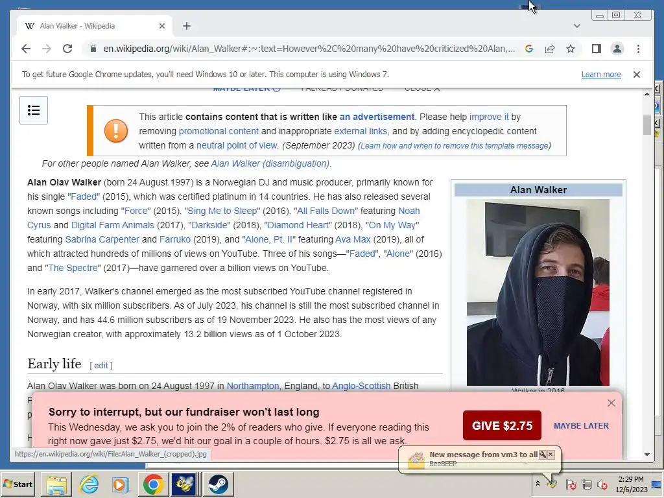The image size is (664, 498).
Task: Click the network tray icon
Action: coord(586,484)
